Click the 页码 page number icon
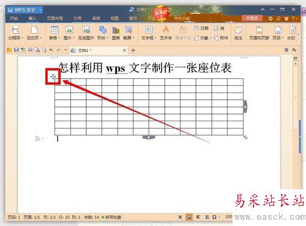 click(278, 30)
